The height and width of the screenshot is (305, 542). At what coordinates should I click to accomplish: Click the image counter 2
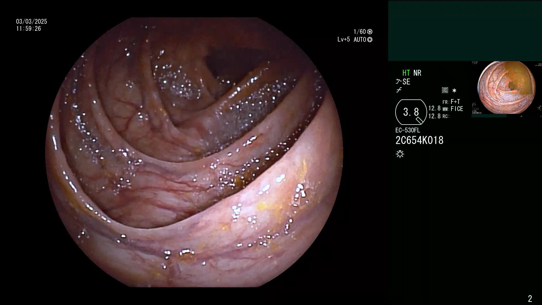[530, 299]
